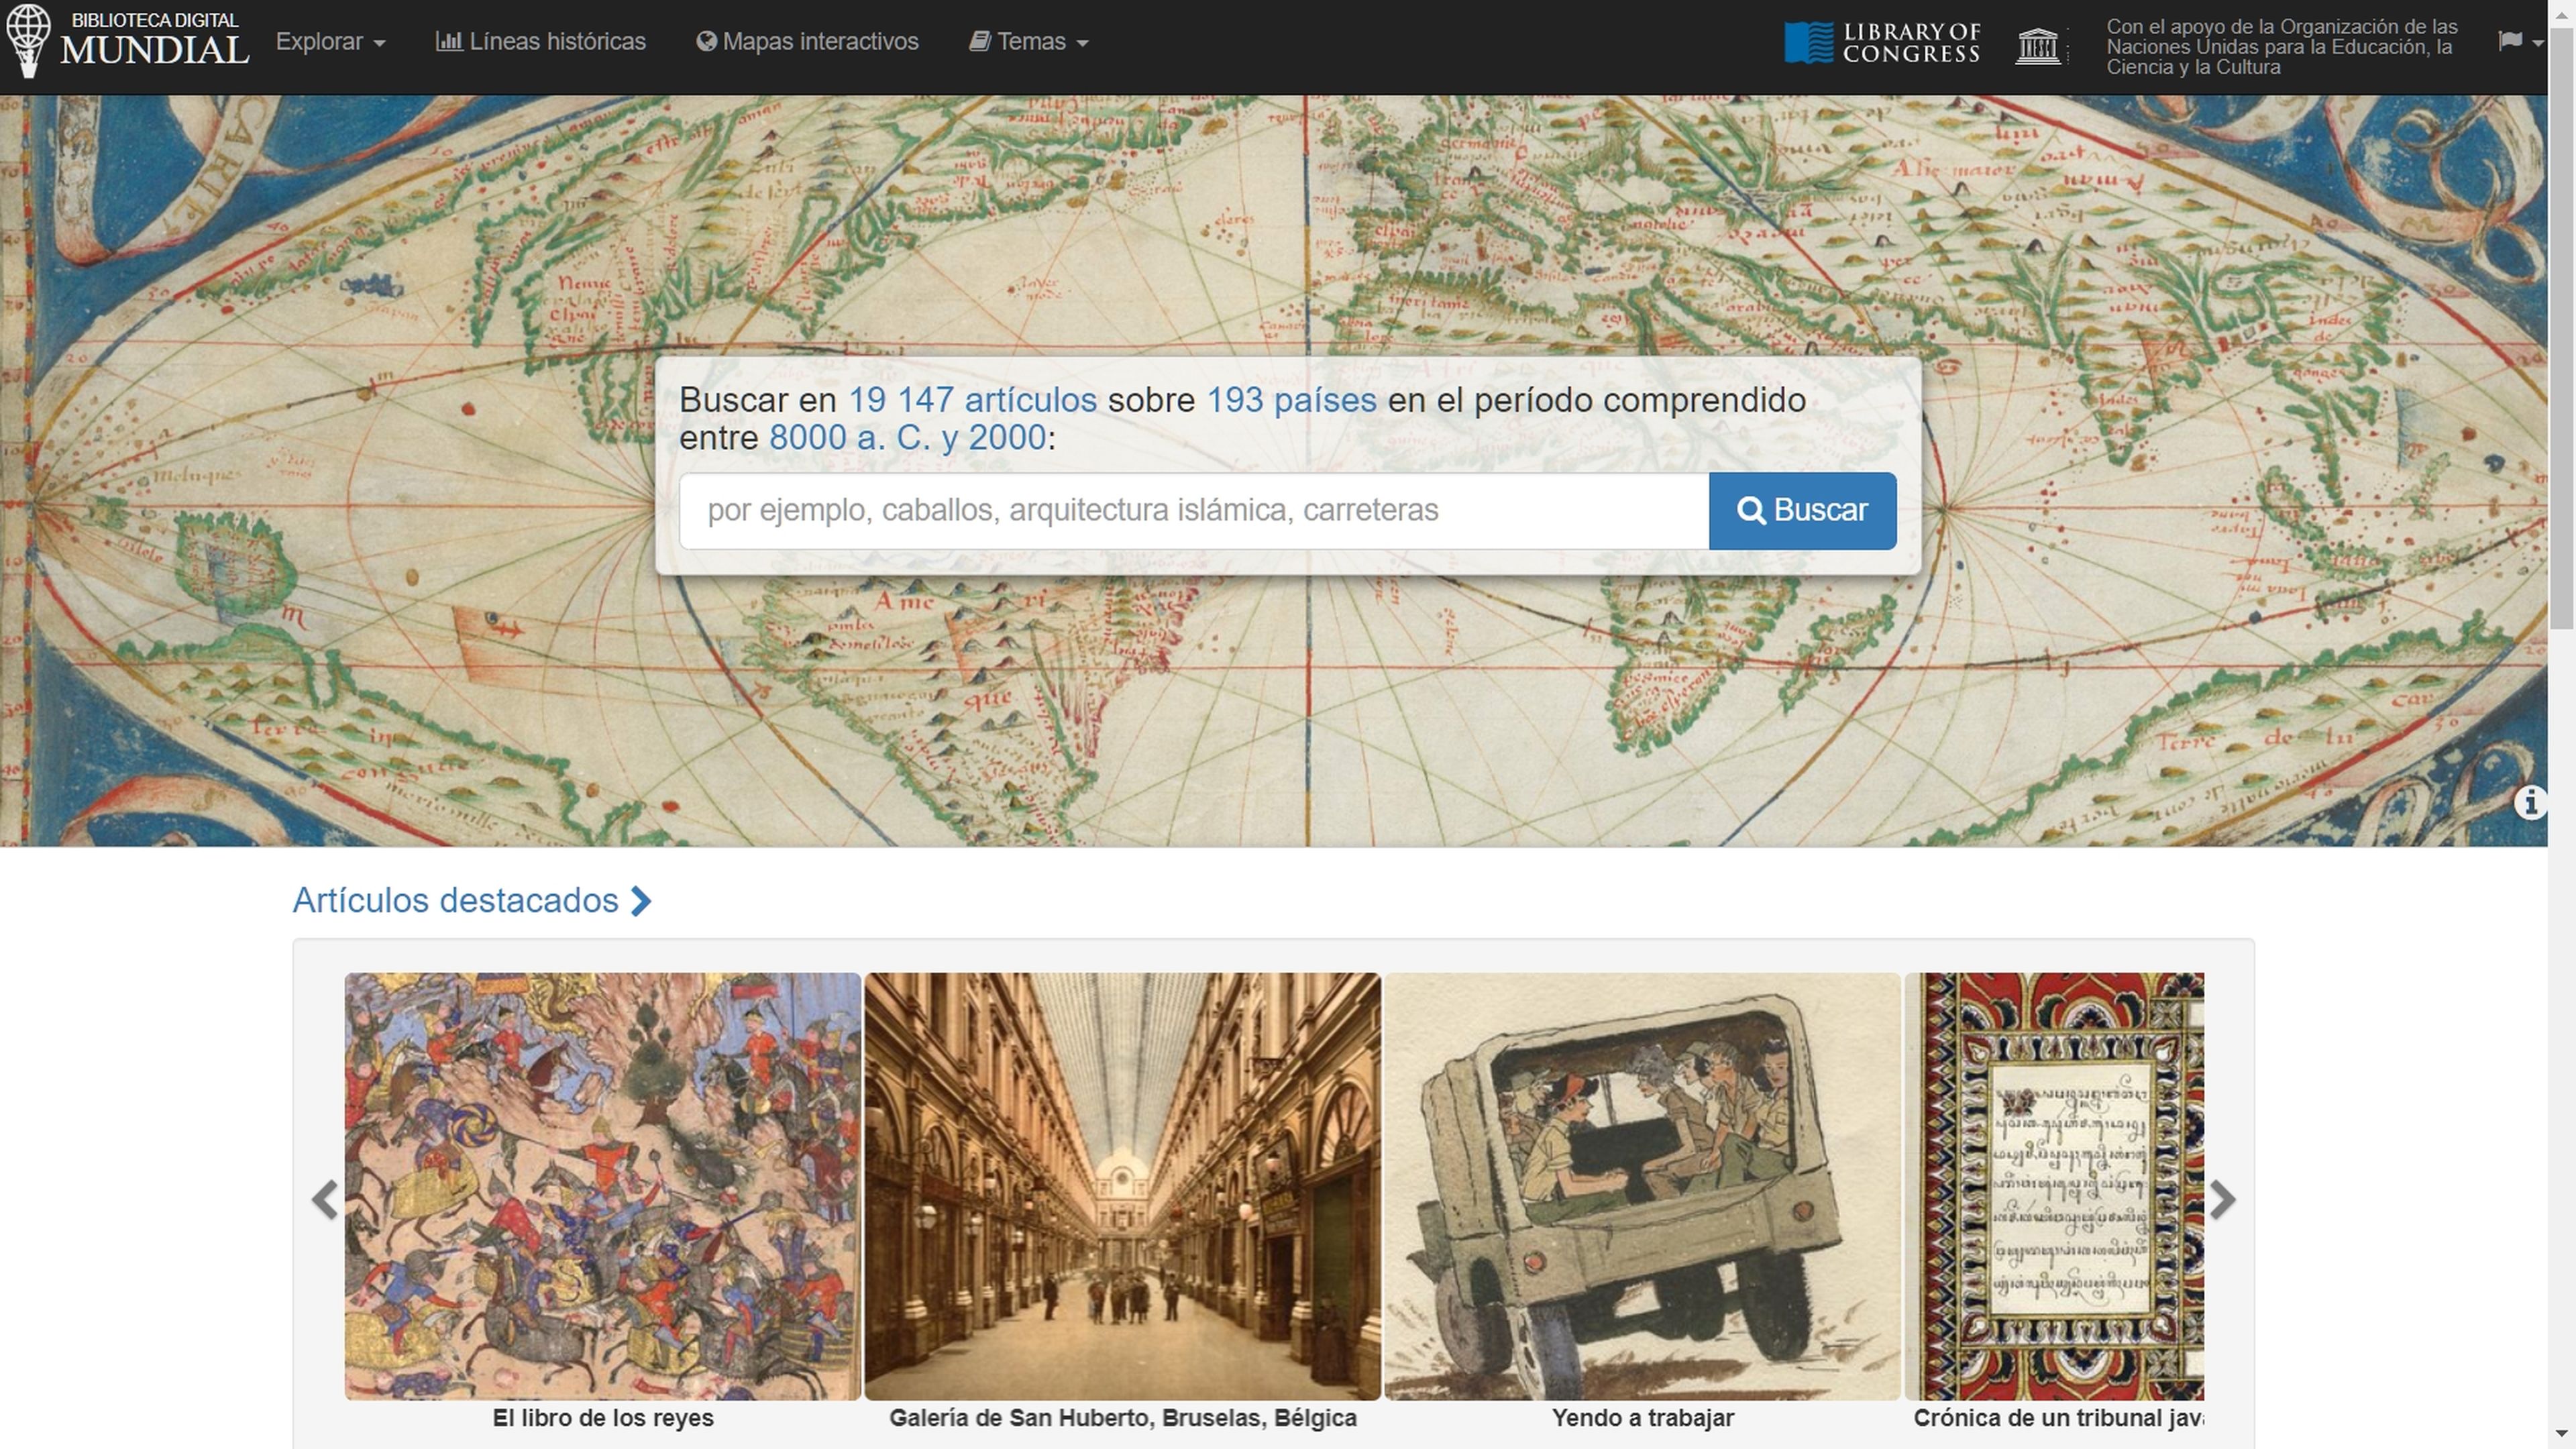
Task: Click the El libro de los reyes caption
Action: tap(603, 1418)
